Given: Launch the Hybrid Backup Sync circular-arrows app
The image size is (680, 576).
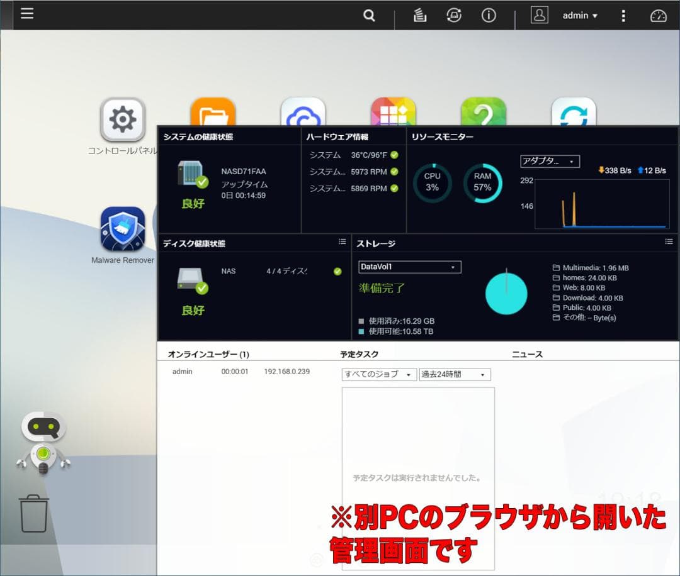Looking at the screenshot, I should [x=574, y=112].
